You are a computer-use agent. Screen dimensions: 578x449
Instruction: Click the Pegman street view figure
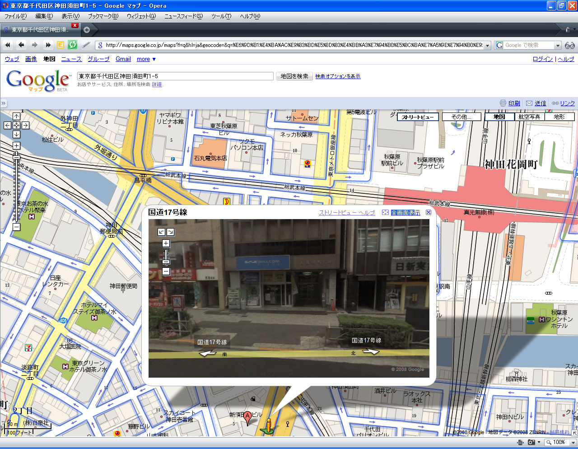click(x=268, y=425)
